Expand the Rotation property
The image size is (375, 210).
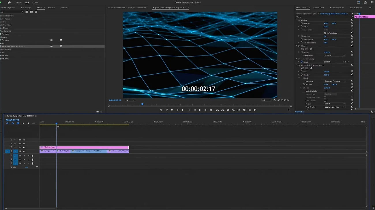click(x=299, y=36)
